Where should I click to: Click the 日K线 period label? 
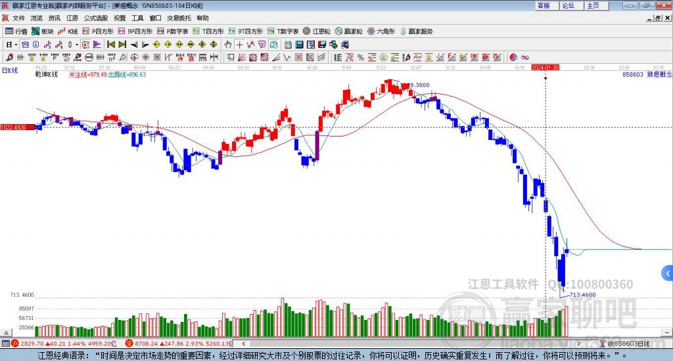tap(10, 70)
